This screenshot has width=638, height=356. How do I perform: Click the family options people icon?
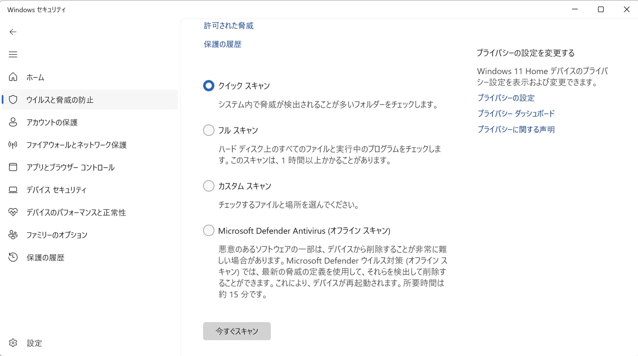point(13,235)
